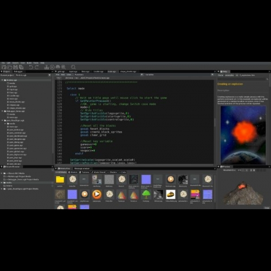
Task: Click the Undo arrow icon
Action: tap(31, 67)
